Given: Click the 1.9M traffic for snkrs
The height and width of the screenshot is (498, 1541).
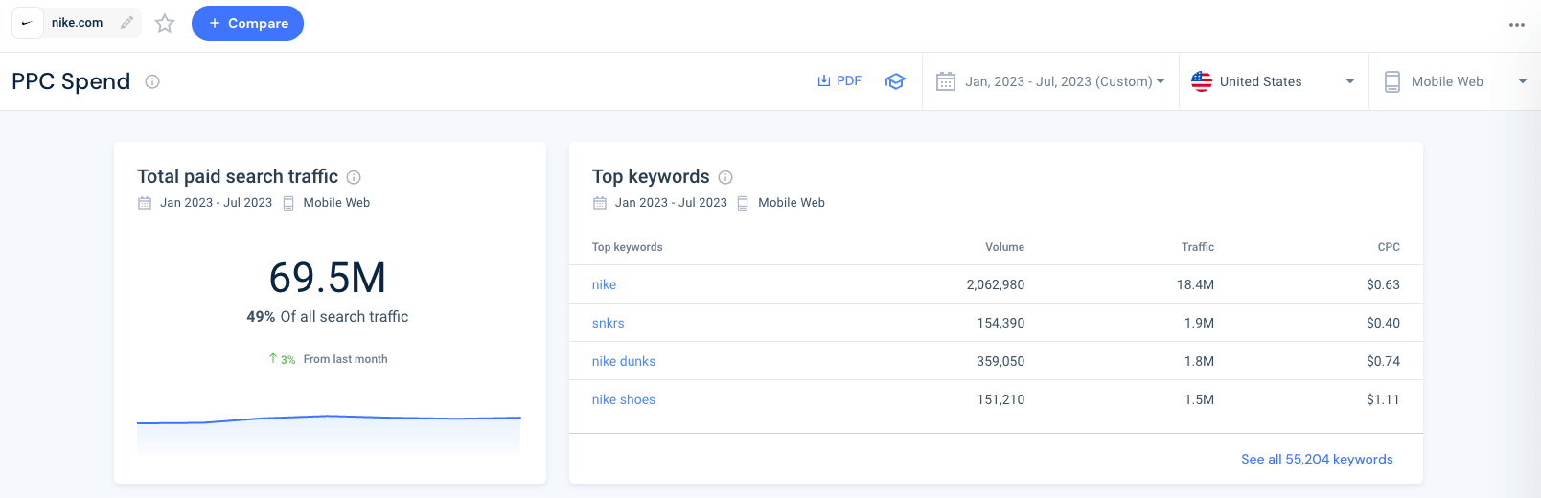Looking at the screenshot, I should click(x=1199, y=323).
